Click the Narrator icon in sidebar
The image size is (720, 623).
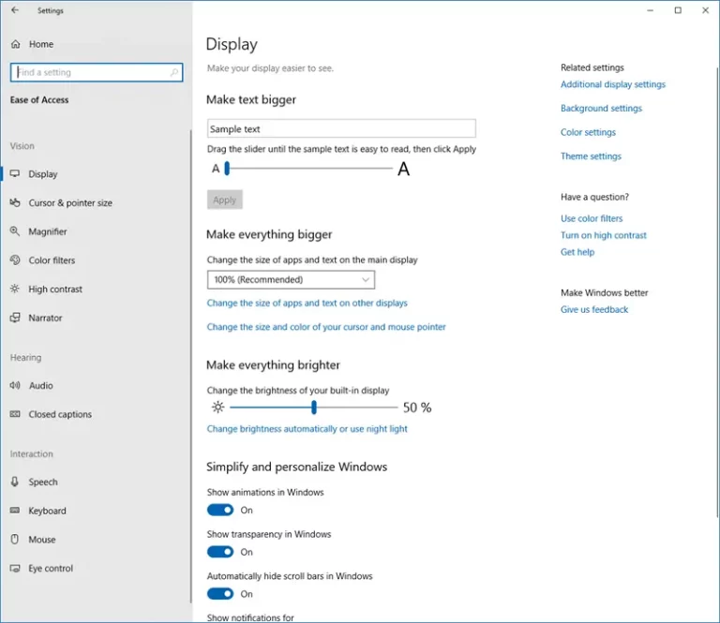click(15, 318)
